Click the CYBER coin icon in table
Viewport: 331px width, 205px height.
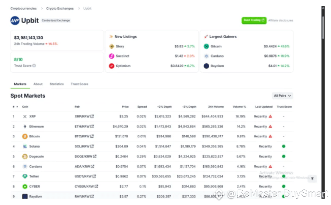(25, 186)
